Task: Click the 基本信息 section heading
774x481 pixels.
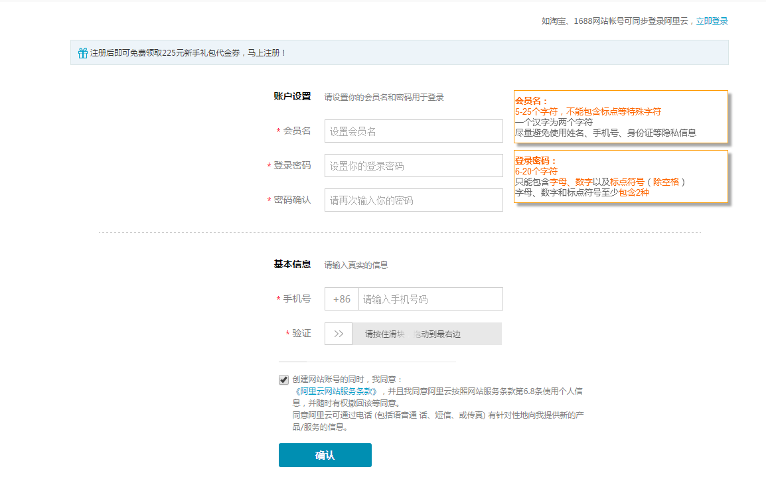Action: pyautogui.click(x=292, y=265)
